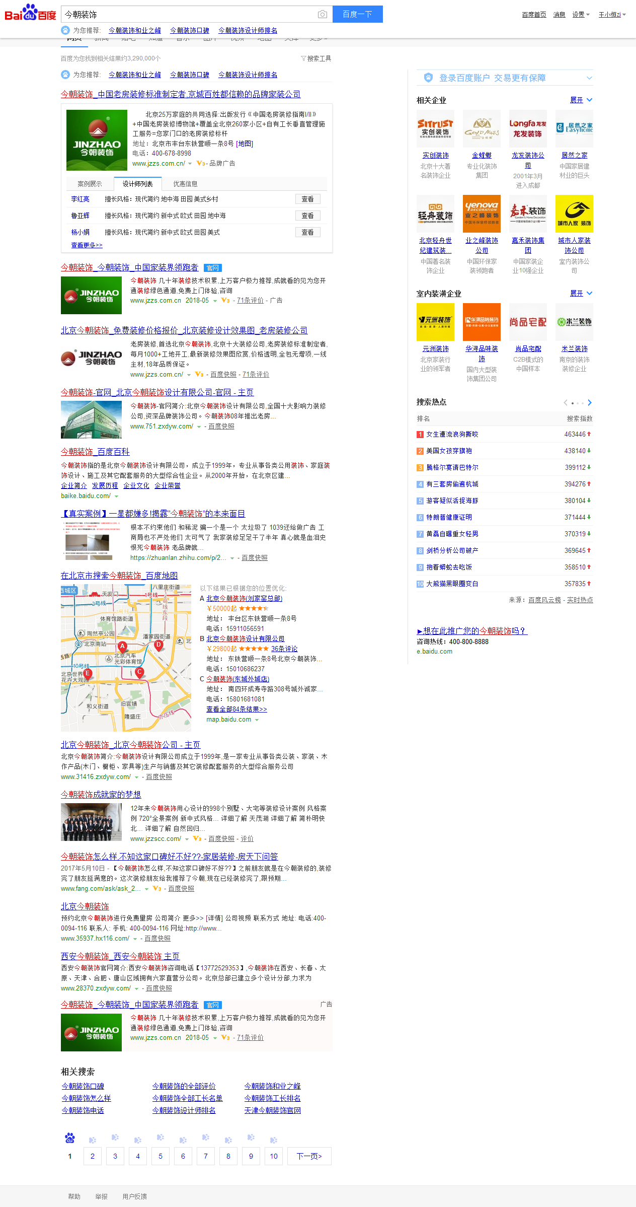The height and width of the screenshot is (1207, 636).
Task: Click the JINZHAO green logo in the top brand ad
Action: tap(97, 140)
